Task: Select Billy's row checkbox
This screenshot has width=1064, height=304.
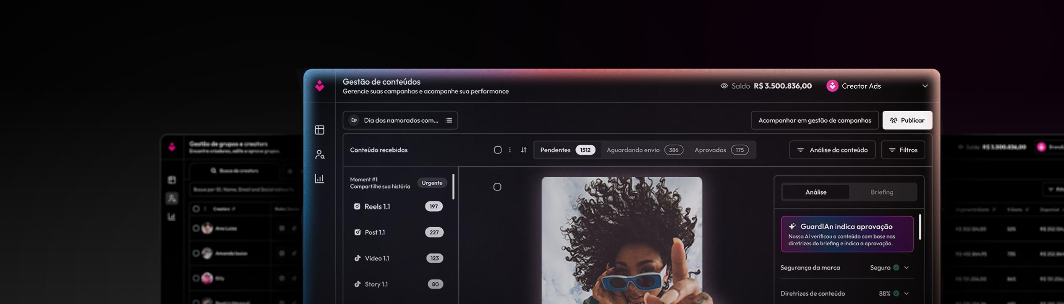Action: (196, 278)
